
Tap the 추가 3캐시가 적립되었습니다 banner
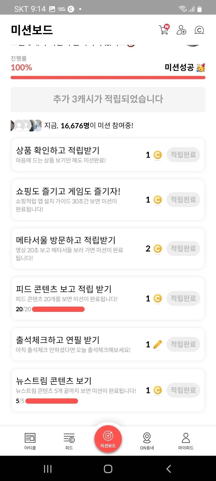(x=108, y=99)
